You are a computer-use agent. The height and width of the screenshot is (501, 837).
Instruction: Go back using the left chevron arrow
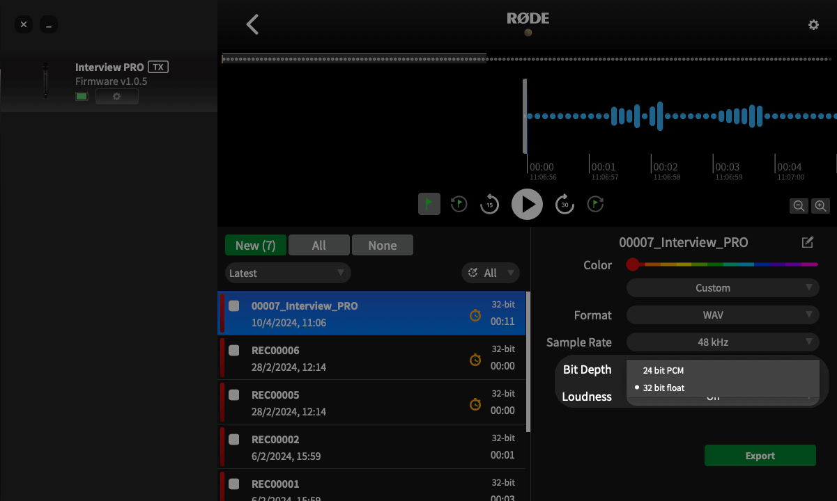pos(252,24)
